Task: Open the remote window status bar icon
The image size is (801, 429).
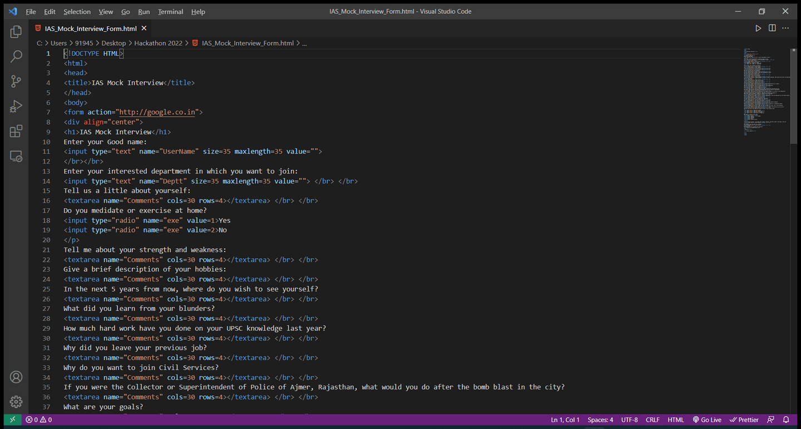Action: 12,420
